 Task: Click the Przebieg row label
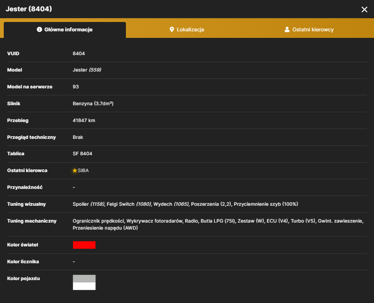pyautogui.click(x=18, y=121)
